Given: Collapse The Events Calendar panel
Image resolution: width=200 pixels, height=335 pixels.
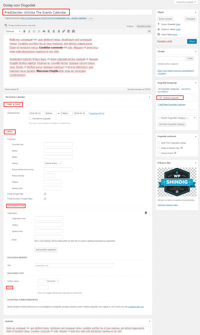Looking at the screenshot, I should tap(149, 97).
